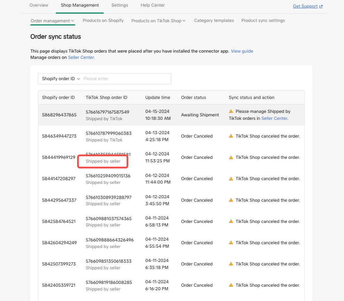The image size is (344, 301).
Task: Select Shopify order ID 5844419969129
Action: click(58, 157)
